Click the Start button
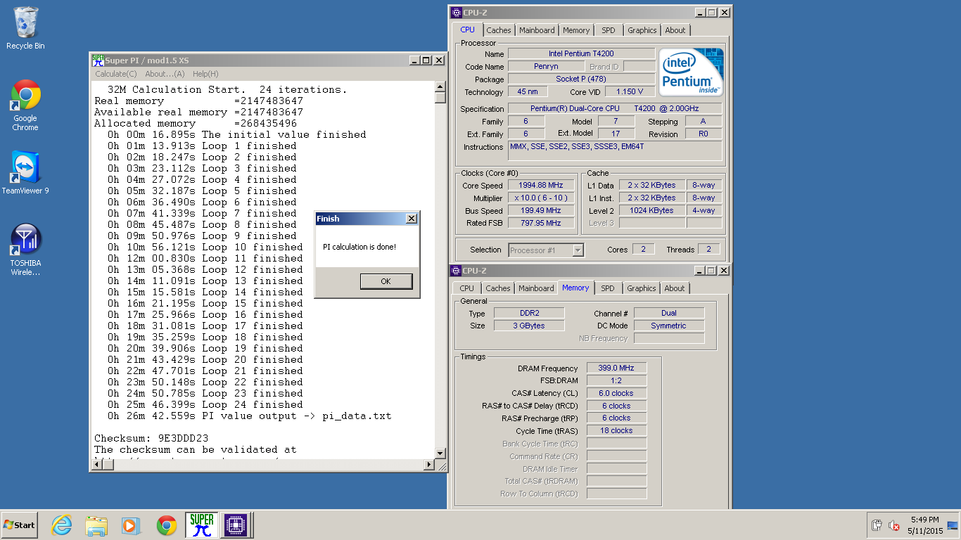961x540 pixels. [20, 525]
